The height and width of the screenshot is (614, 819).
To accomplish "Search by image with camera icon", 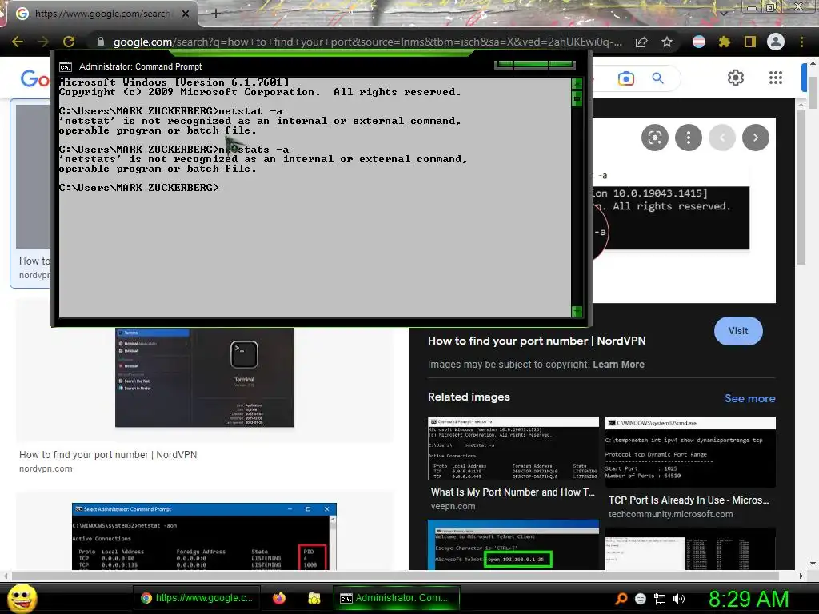I will coord(625,78).
